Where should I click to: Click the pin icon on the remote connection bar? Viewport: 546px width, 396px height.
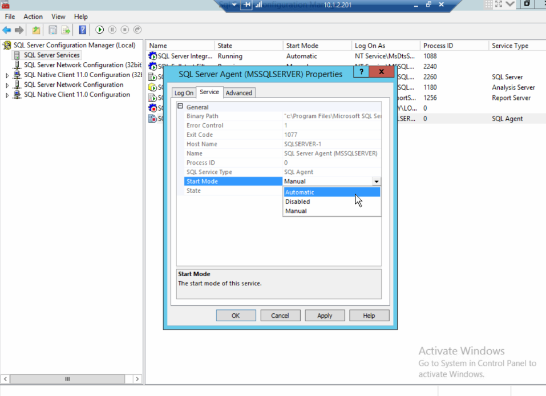(x=247, y=5)
